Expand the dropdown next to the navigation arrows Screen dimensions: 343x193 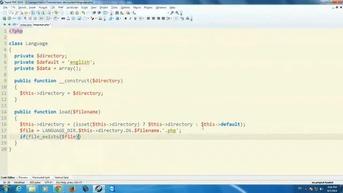17,25
